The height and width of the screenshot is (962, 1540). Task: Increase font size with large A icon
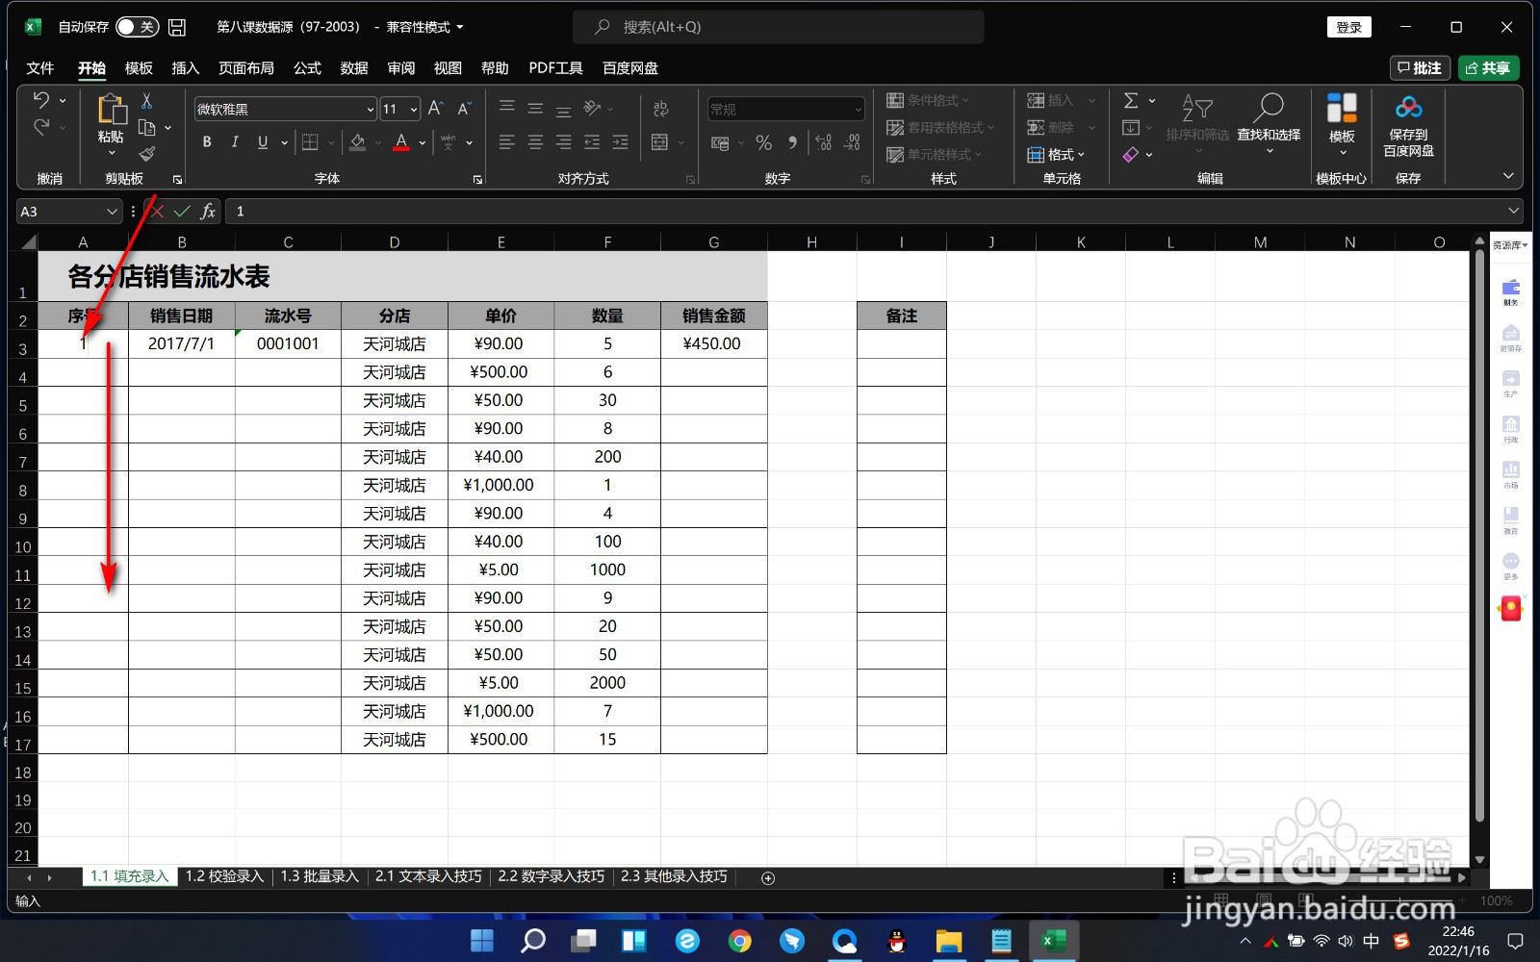tap(435, 109)
